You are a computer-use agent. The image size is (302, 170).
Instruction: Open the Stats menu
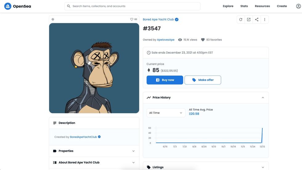pyautogui.click(x=244, y=6)
